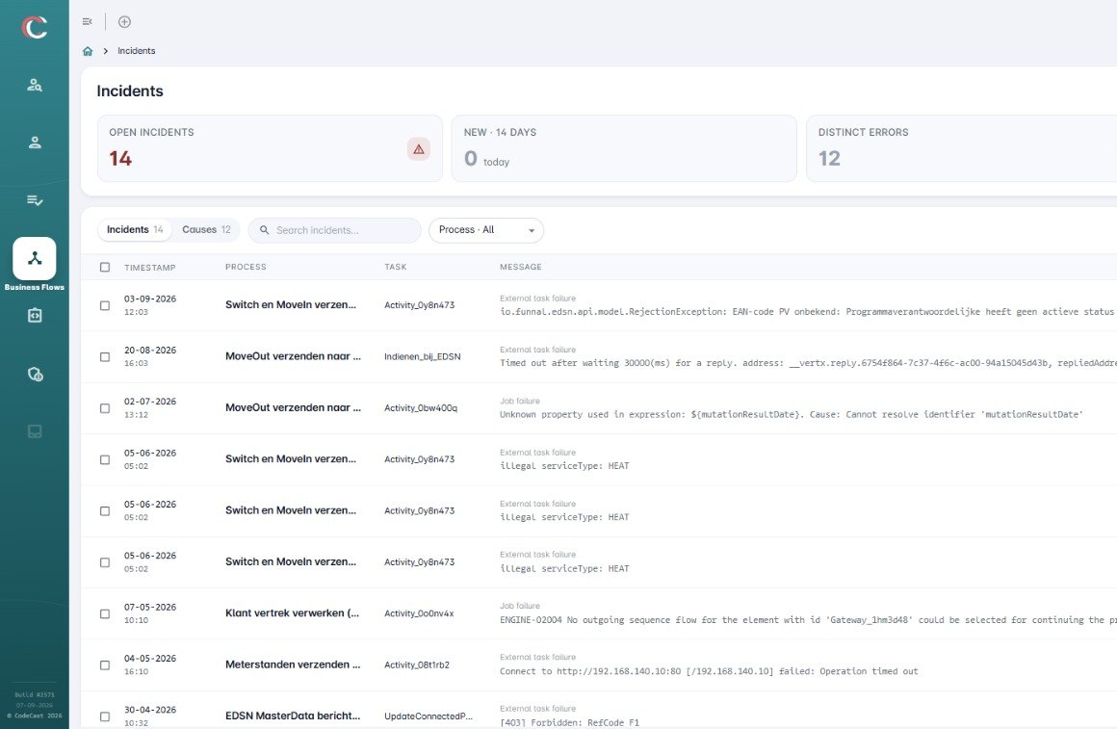
Task: Open the 'Unknown property used in expression' message
Action: 791,414
